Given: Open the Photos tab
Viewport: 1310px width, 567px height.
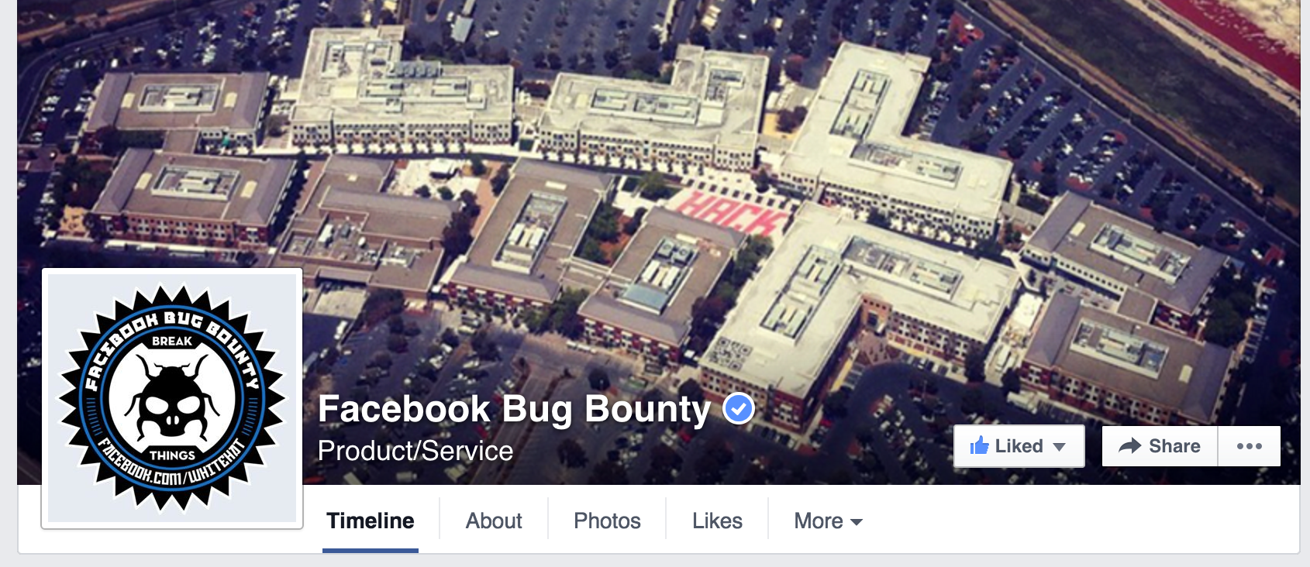Looking at the screenshot, I should pyautogui.click(x=607, y=521).
